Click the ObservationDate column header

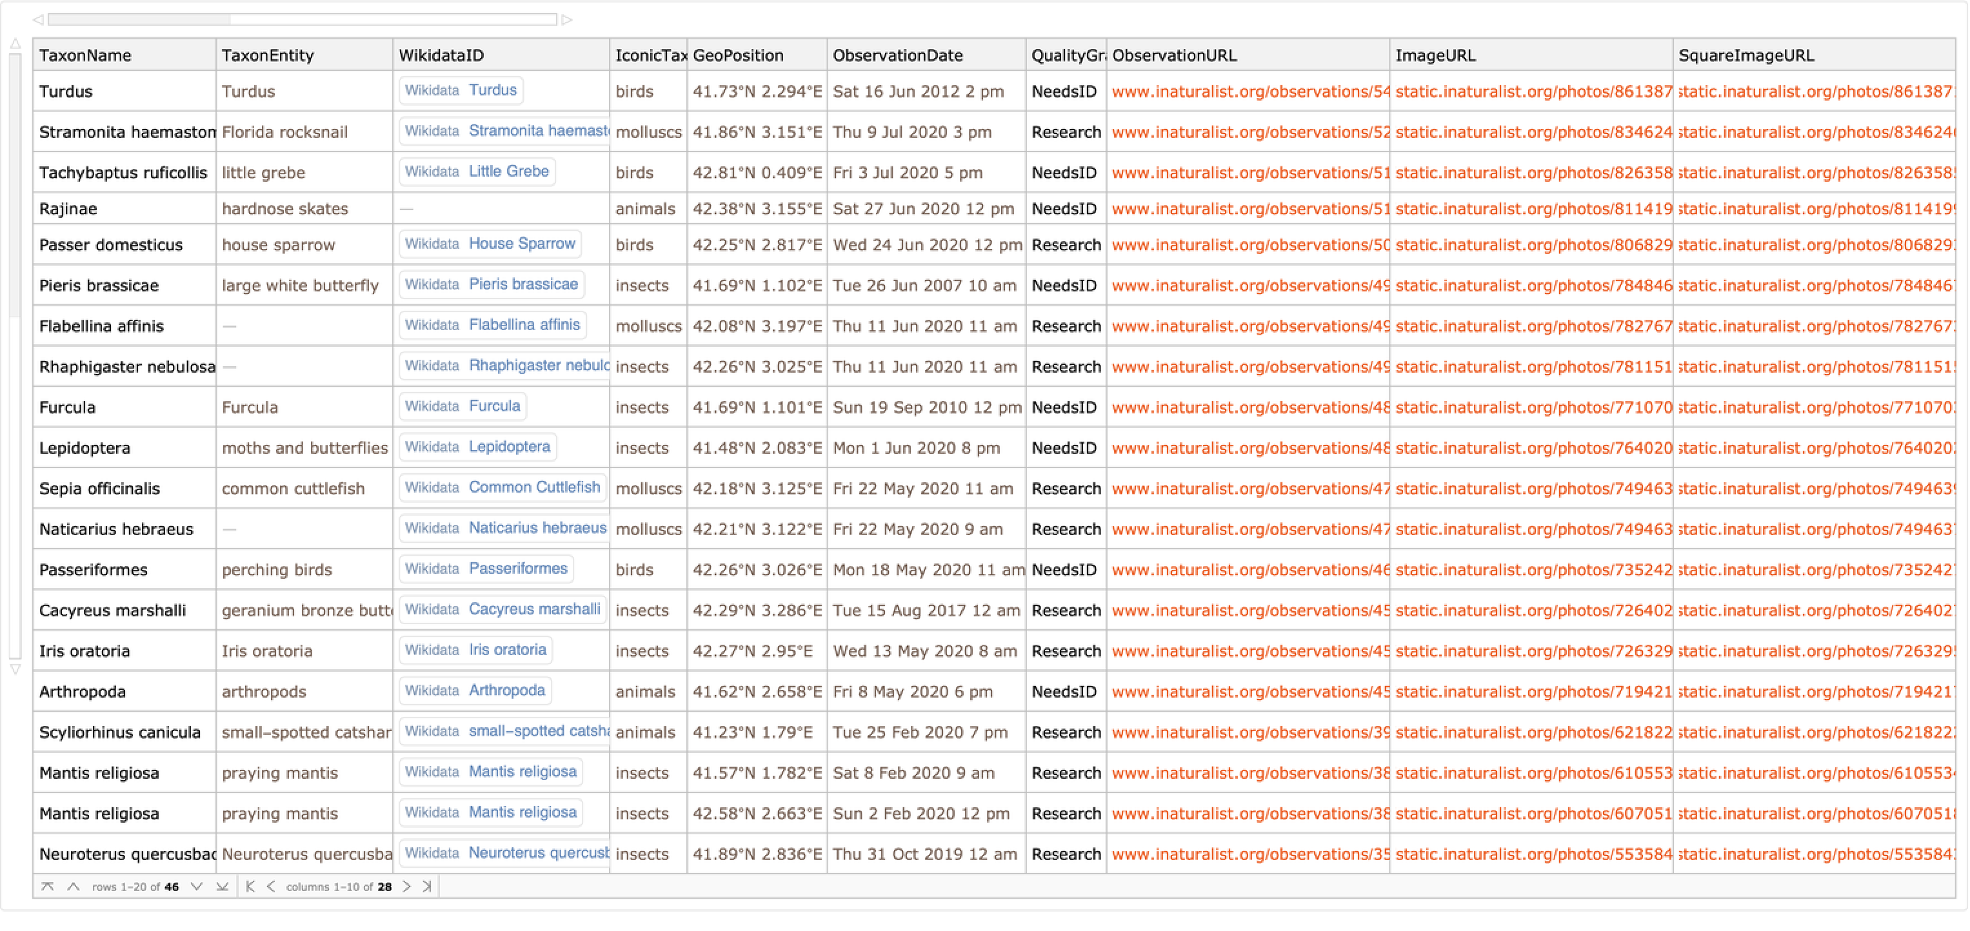coord(897,55)
